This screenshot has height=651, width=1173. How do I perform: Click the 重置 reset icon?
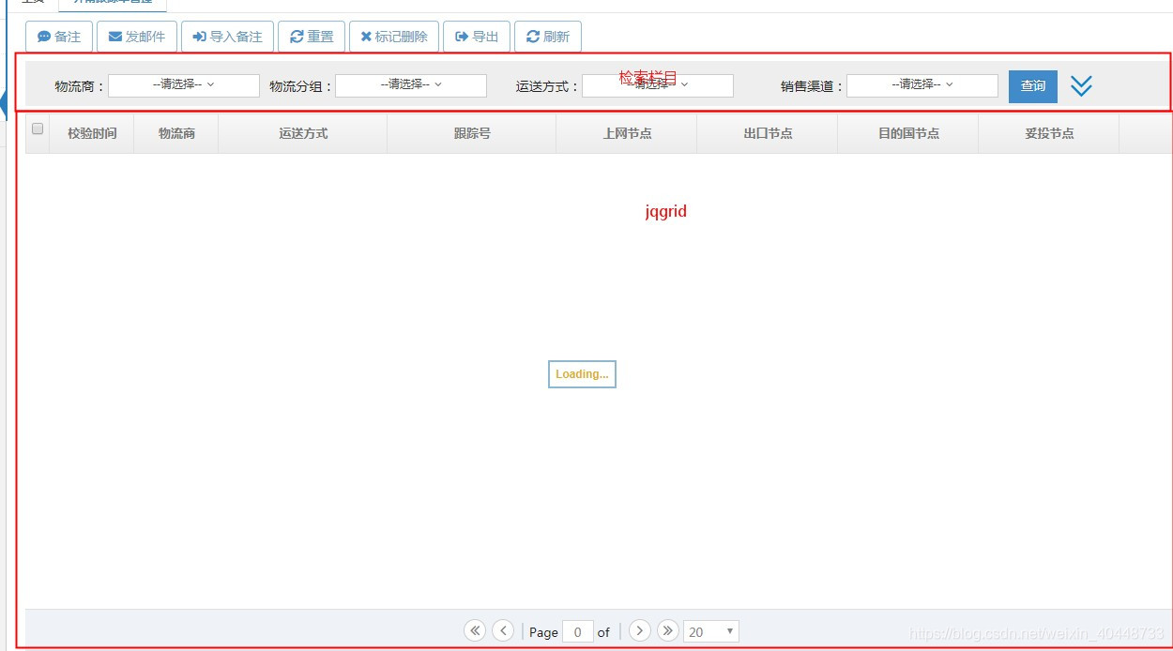pos(296,37)
